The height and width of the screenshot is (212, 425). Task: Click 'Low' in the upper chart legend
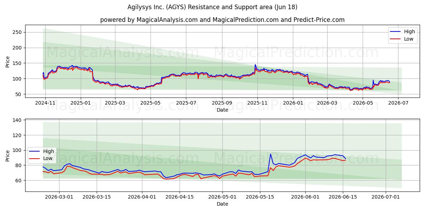(409, 39)
